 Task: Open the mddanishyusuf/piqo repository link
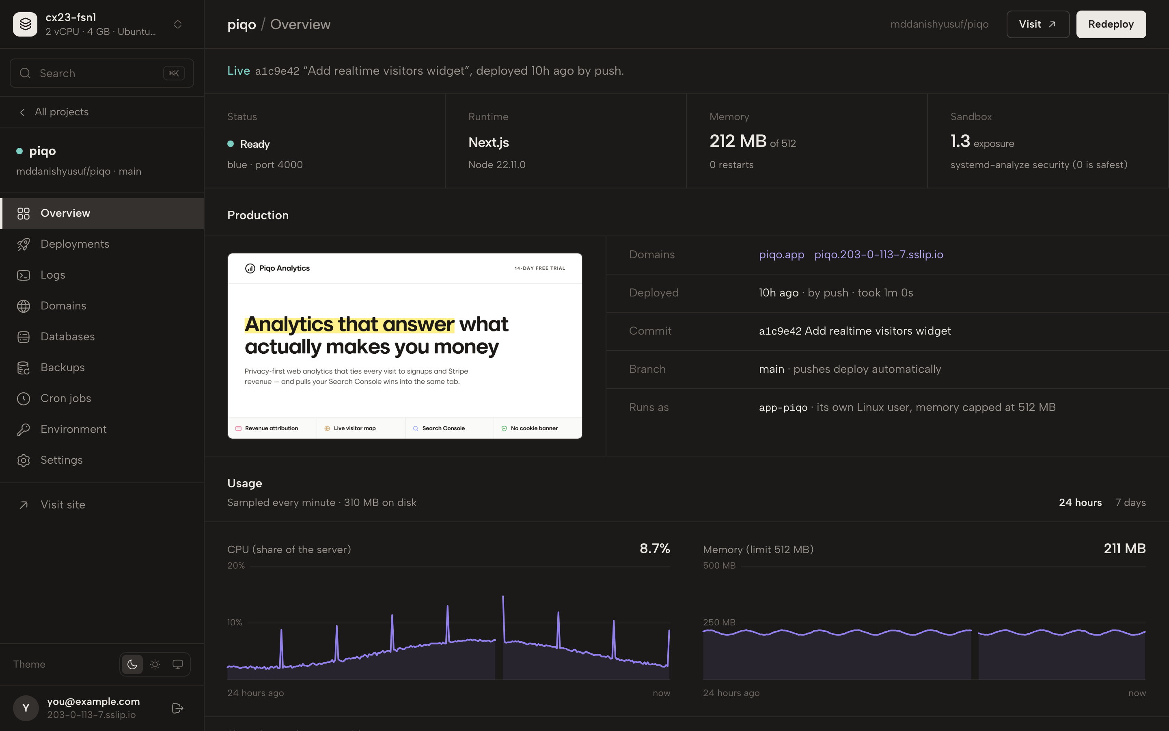point(939,24)
